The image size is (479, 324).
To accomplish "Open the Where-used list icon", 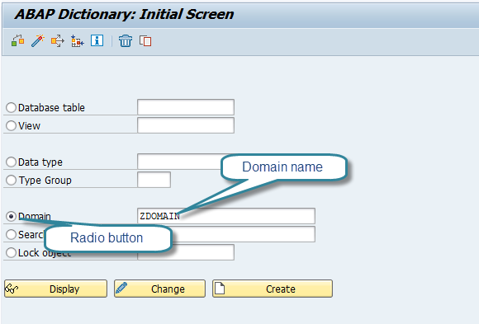I will coord(58,40).
